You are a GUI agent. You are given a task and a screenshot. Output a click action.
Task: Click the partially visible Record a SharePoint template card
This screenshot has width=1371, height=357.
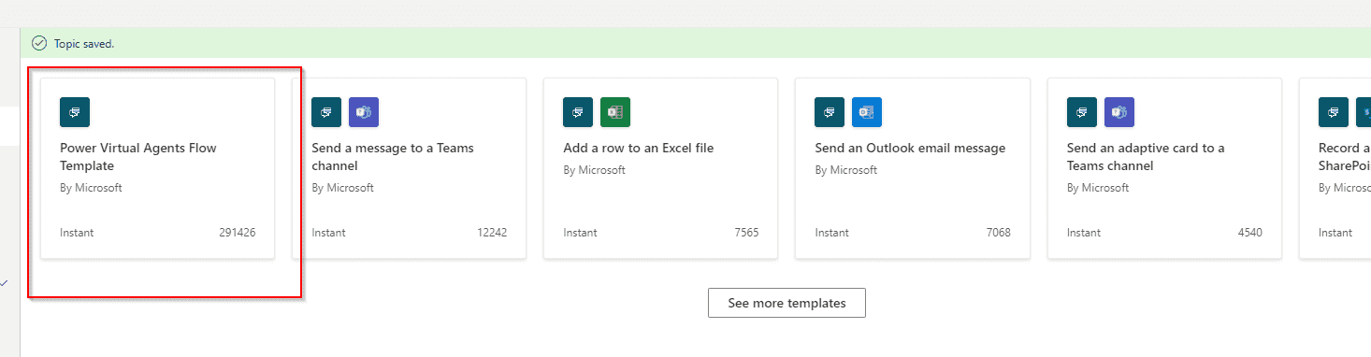point(1335,168)
